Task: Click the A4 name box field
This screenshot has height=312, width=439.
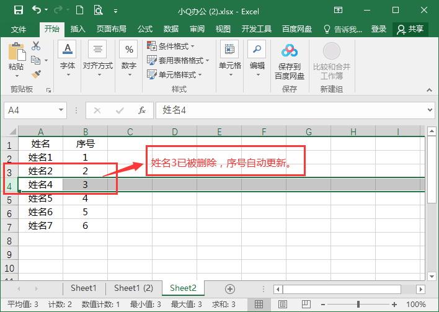Action: click(x=30, y=110)
